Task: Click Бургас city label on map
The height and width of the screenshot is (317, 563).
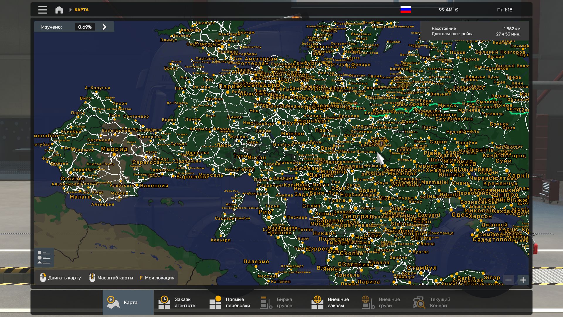Action: (x=420, y=252)
